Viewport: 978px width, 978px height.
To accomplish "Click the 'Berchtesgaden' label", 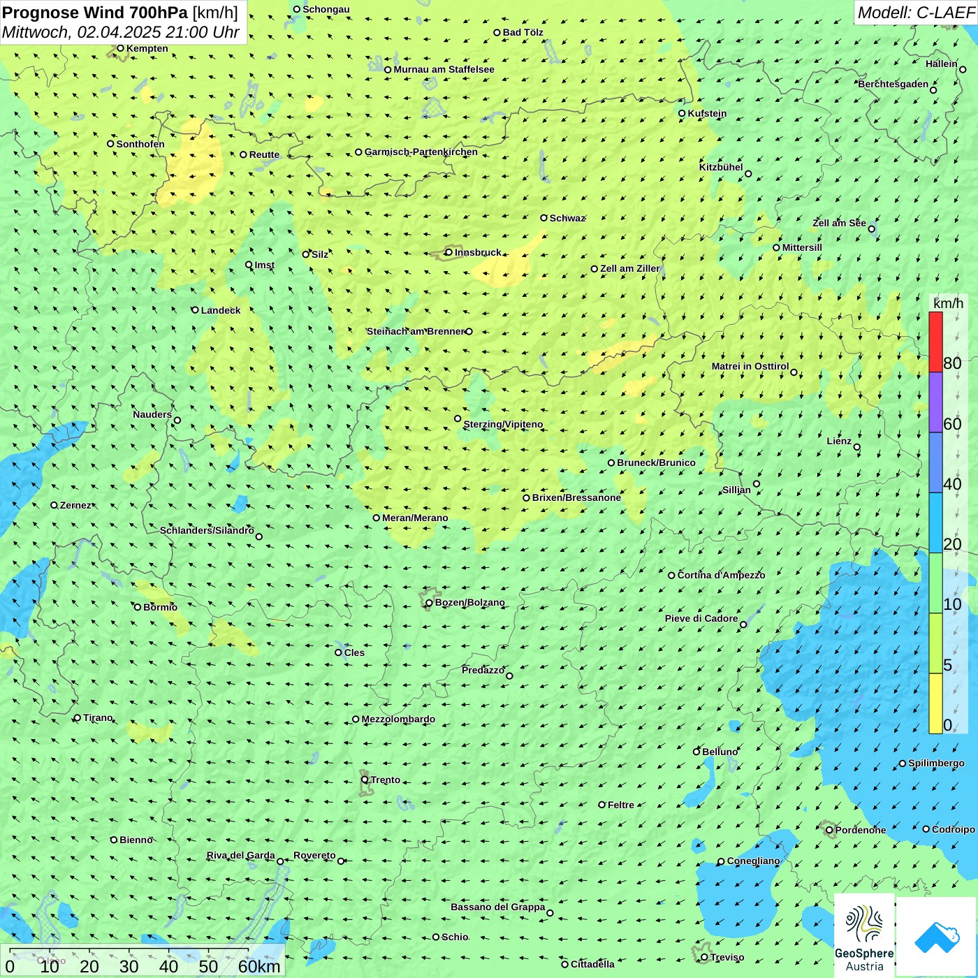I will (x=893, y=84).
